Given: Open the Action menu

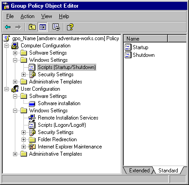Looking at the screenshot, I should pyautogui.click(x=27, y=16).
